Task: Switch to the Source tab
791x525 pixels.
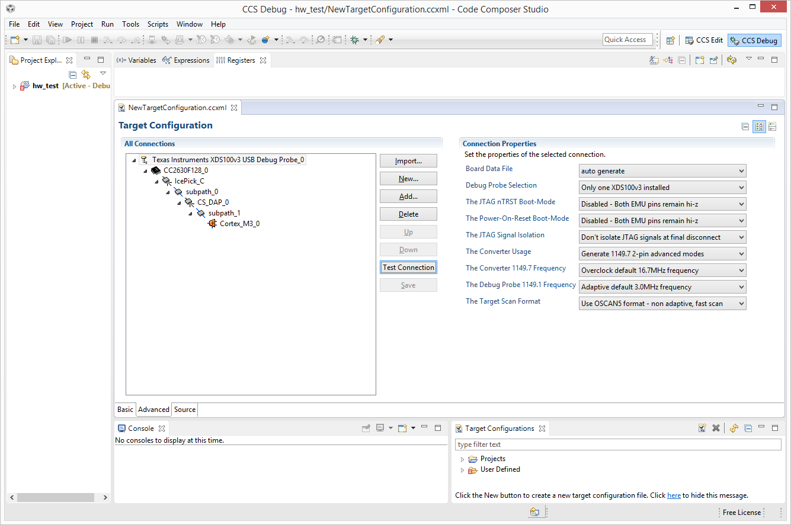Action: pyautogui.click(x=185, y=410)
